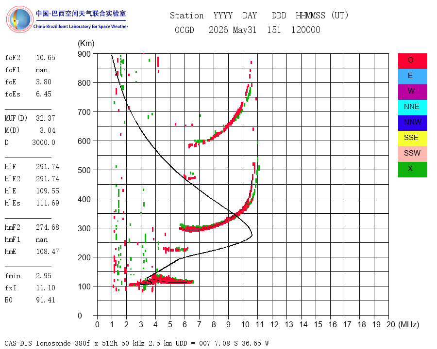Select the blue E legend swatch
437x349 pixels.
(x=412, y=77)
